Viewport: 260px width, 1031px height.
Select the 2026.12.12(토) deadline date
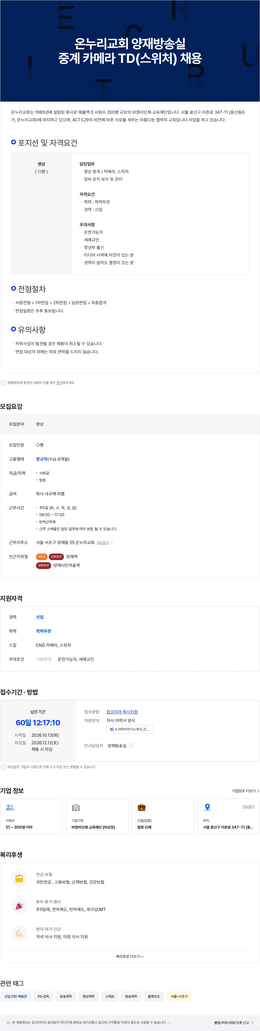click(x=45, y=743)
